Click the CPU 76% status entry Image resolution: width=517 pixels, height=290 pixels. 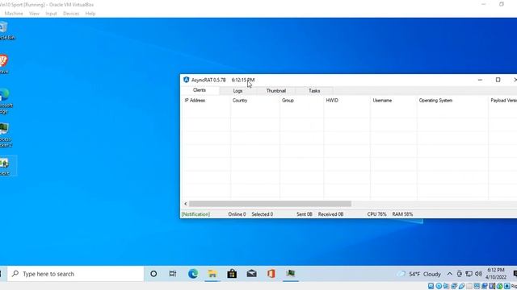[x=376, y=214]
